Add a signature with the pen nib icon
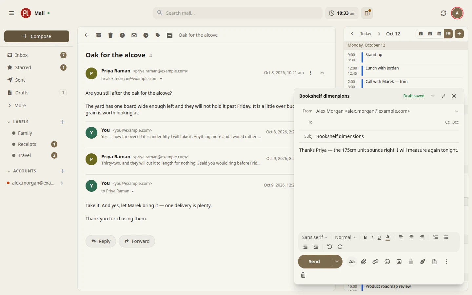This screenshot has width=472, height=295. tap(423, 262)
